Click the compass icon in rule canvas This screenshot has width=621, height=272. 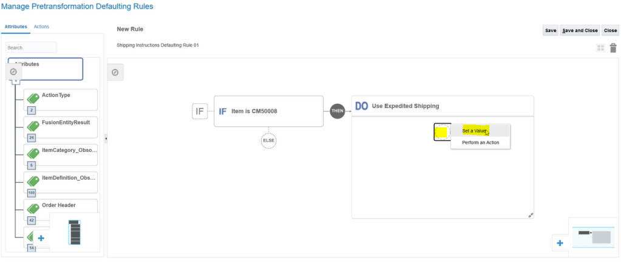[x=115, y=72]
